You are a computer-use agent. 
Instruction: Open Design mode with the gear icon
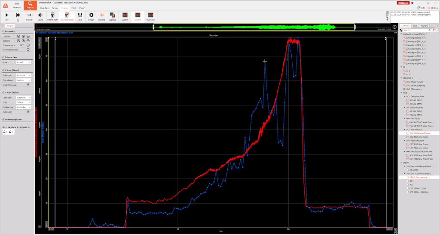91,16
